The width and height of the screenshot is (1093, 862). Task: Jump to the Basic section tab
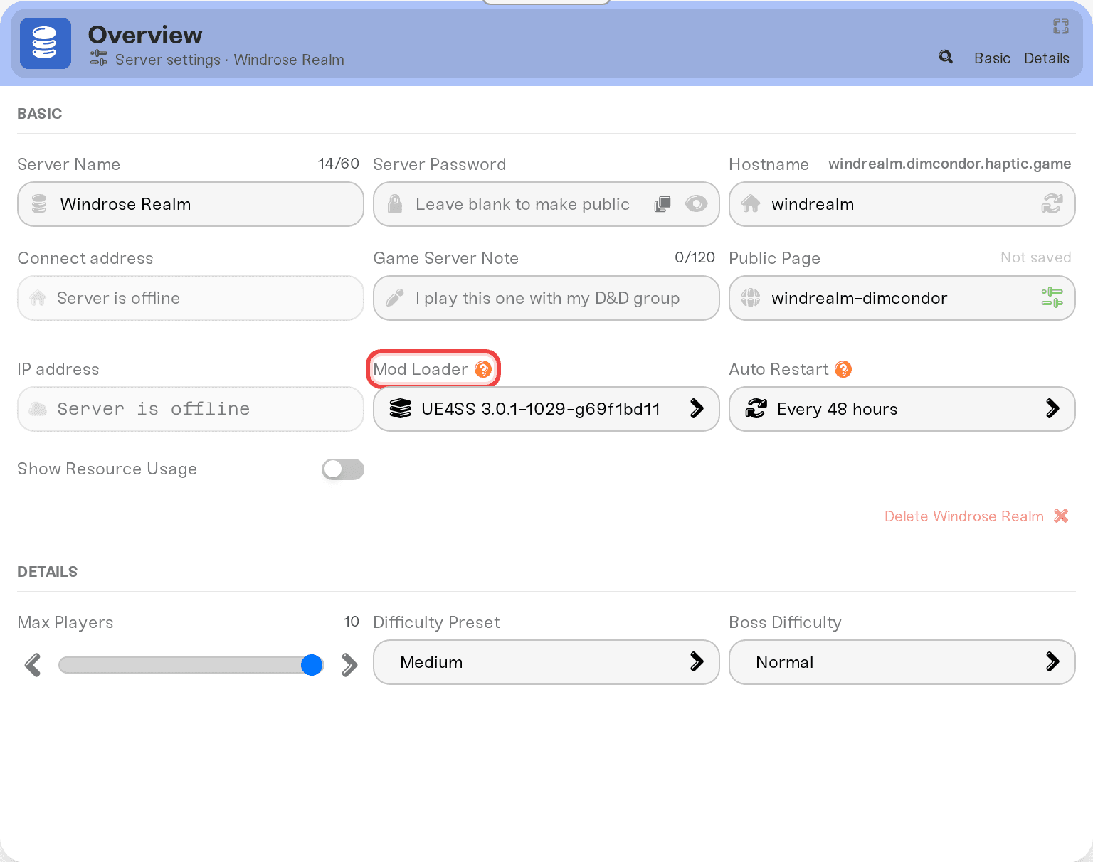992,58
